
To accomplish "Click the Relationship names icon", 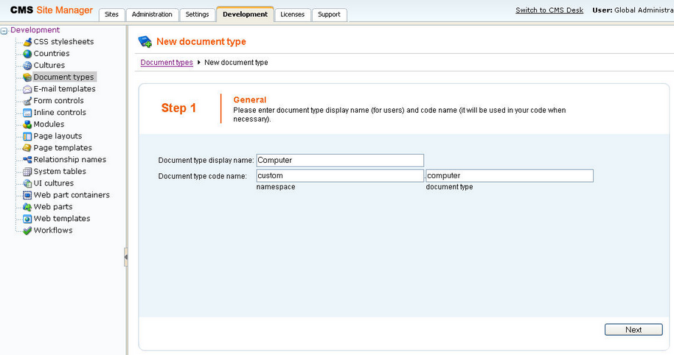I will [x=27, y=160].
